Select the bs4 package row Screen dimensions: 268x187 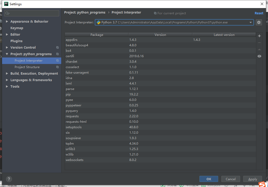tap(160, 51)
